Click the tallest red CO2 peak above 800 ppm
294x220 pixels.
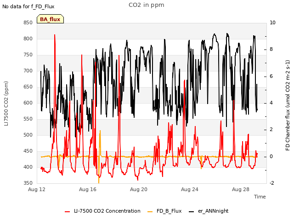[x=55, y=35]
